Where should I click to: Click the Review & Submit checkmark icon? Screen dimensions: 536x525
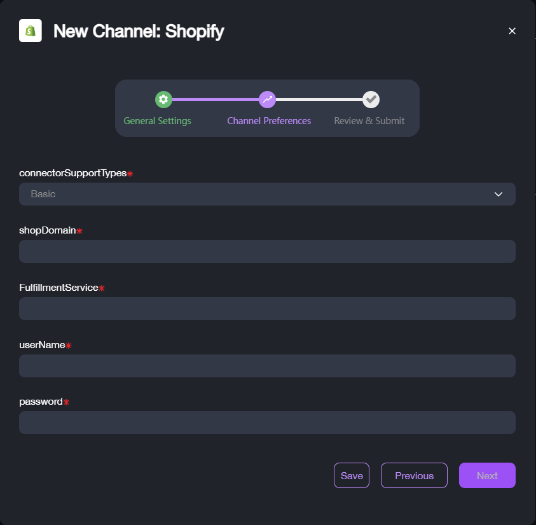pyautogui.click(x=371, y=99)
